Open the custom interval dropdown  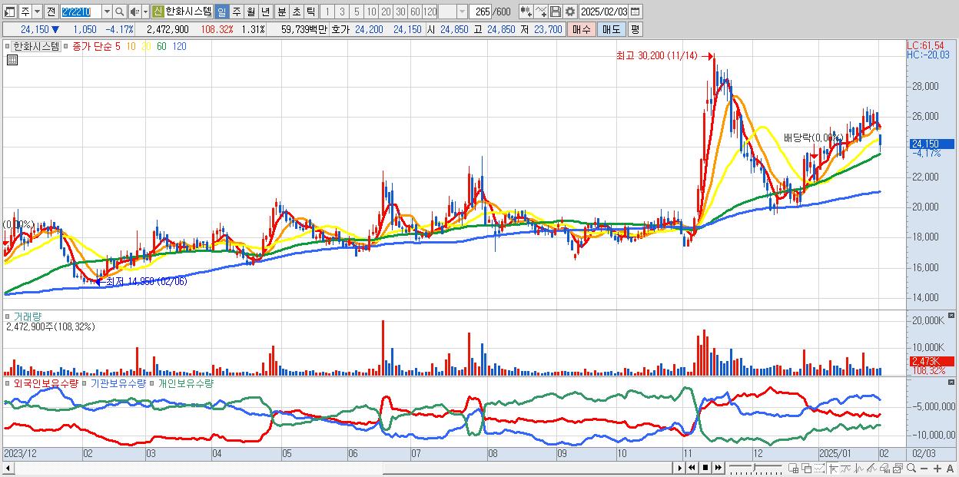click(462, 12)
